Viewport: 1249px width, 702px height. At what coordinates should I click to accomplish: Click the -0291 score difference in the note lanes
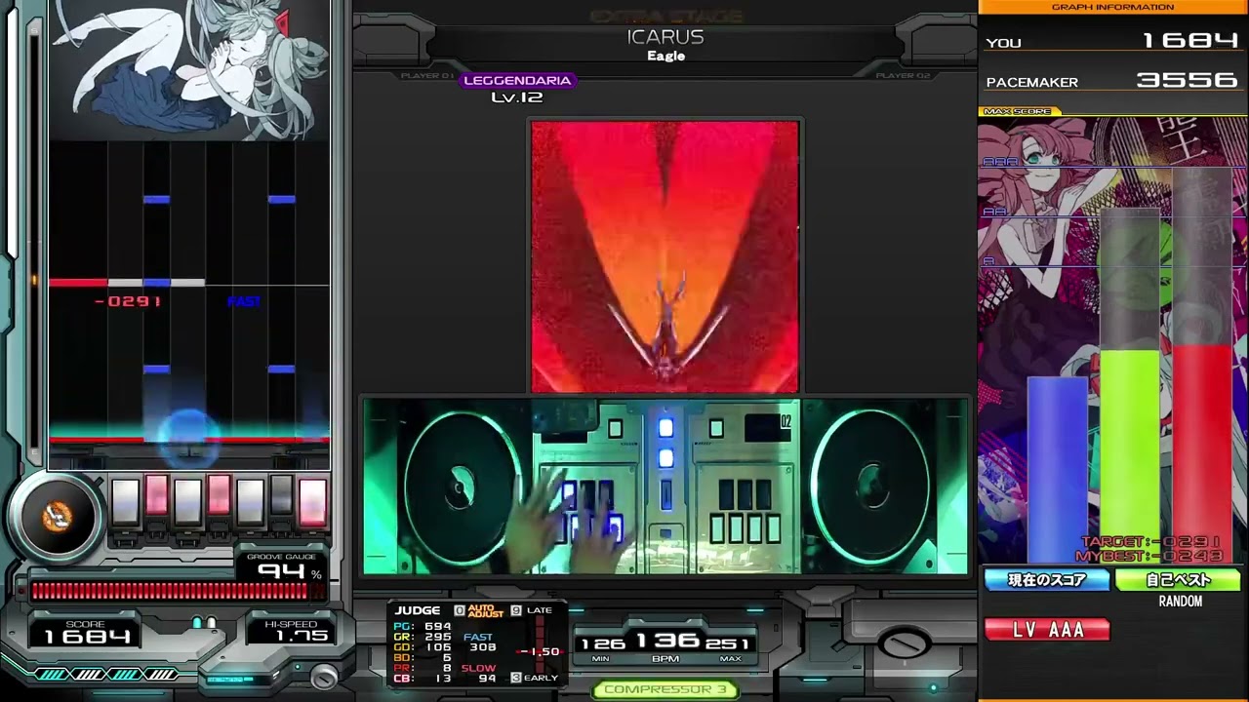128,301
